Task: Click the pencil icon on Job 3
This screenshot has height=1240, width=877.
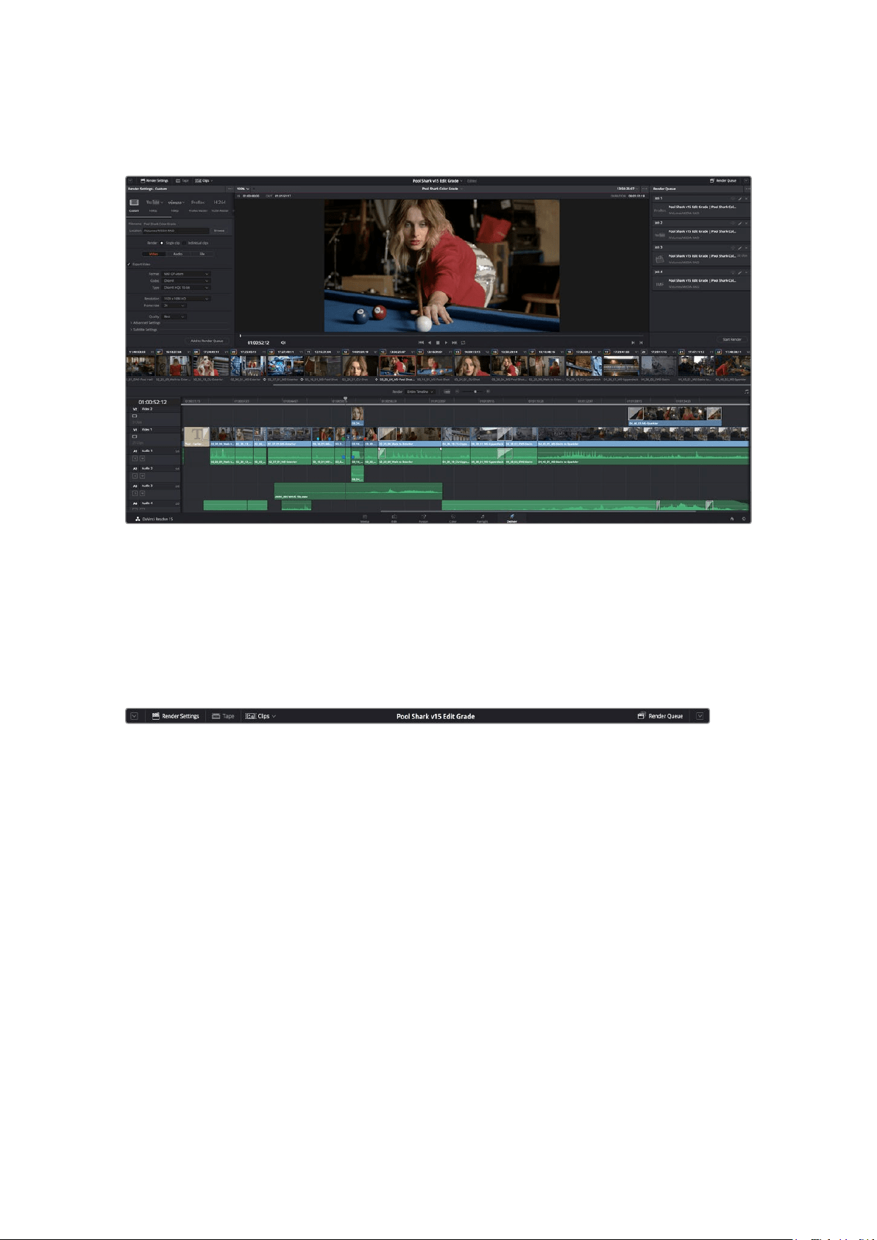Action: [x=739, y=248]
